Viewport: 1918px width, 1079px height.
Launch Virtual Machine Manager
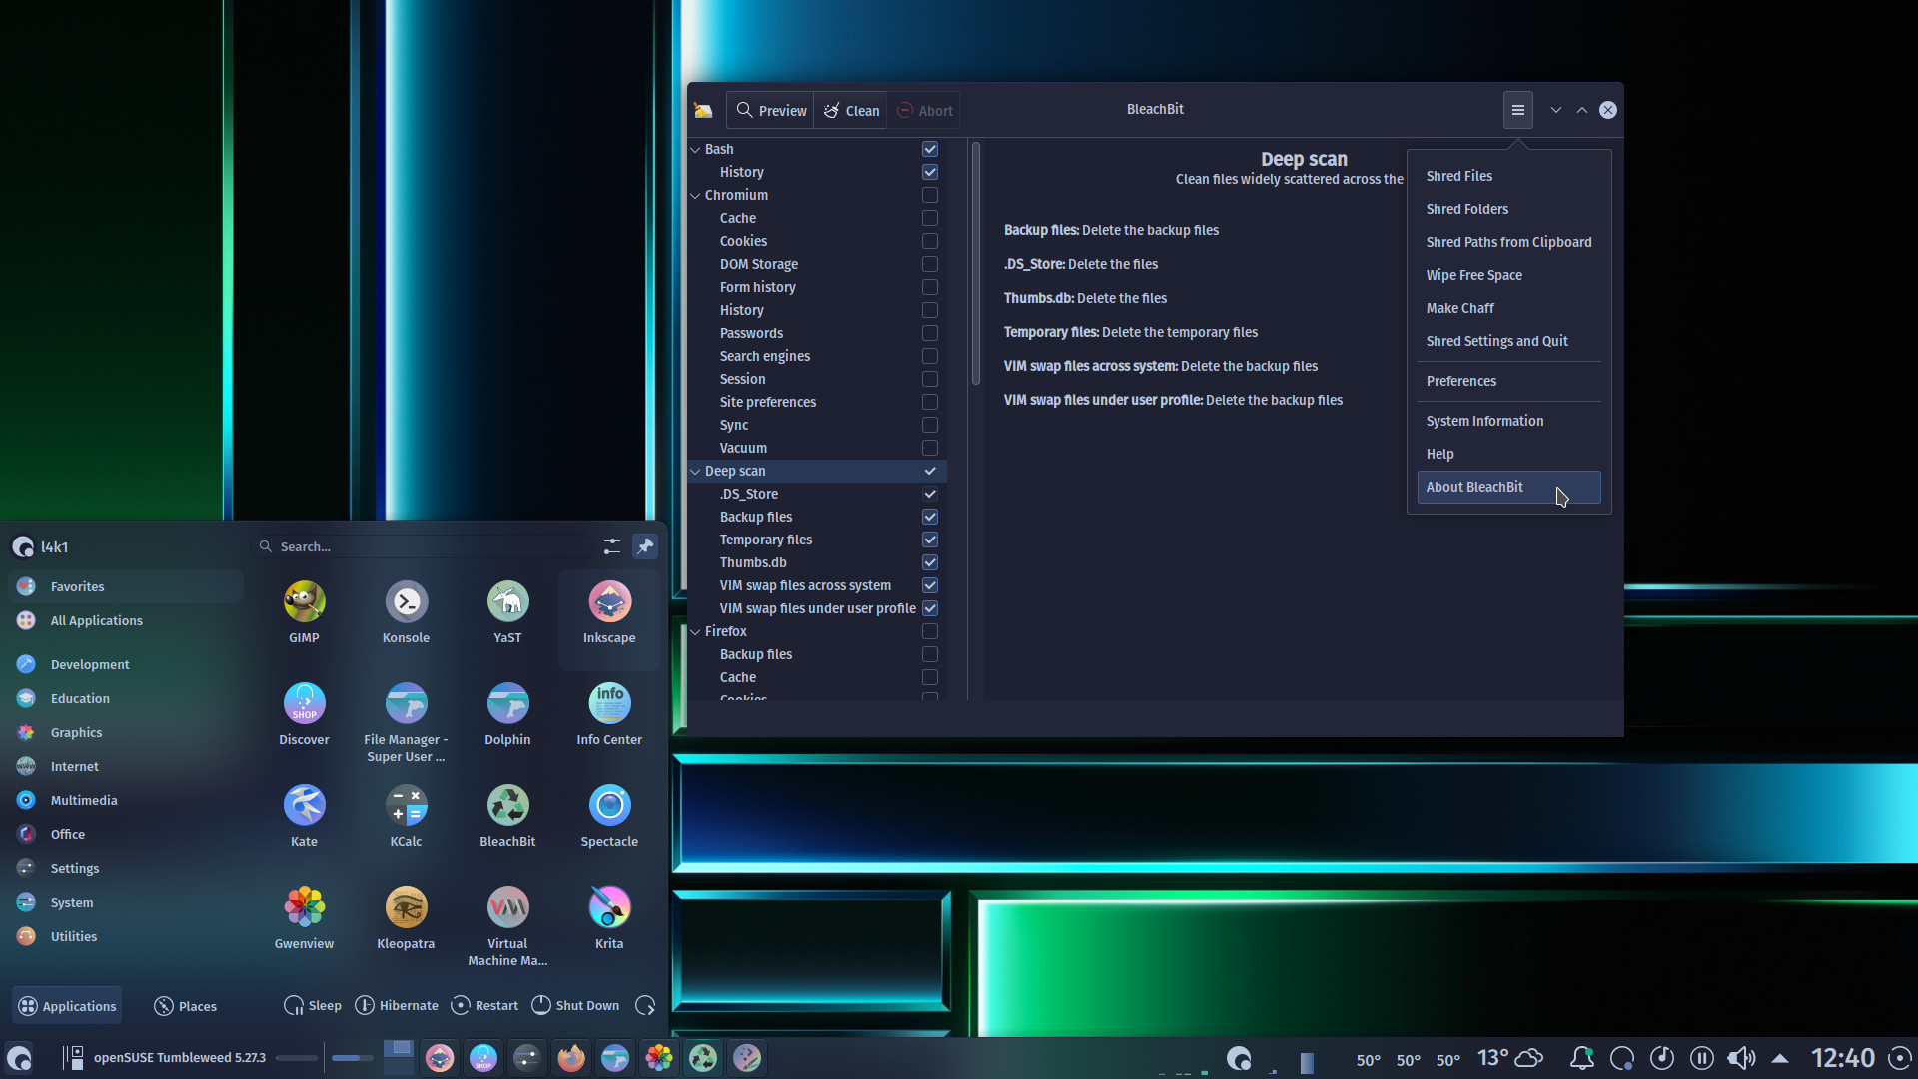click(507, 926)
